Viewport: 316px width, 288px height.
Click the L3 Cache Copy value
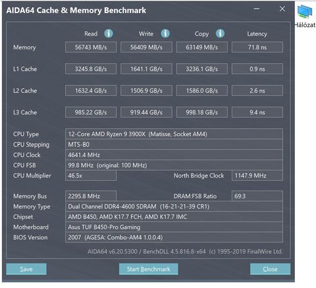coord(202,112)
